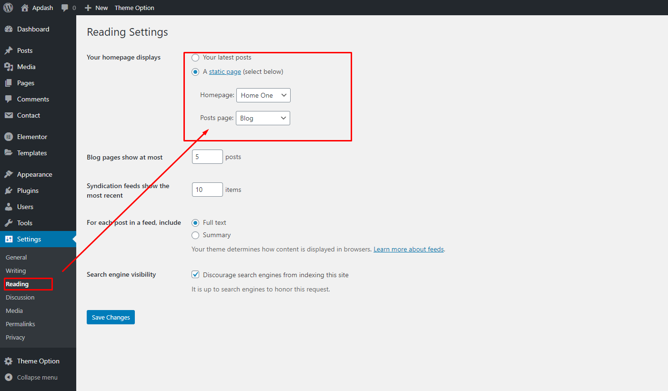This screenshot has height=391, width=668.
Task: Expand the Posts page dropdown showing Blog
Action: pos(263,118)
